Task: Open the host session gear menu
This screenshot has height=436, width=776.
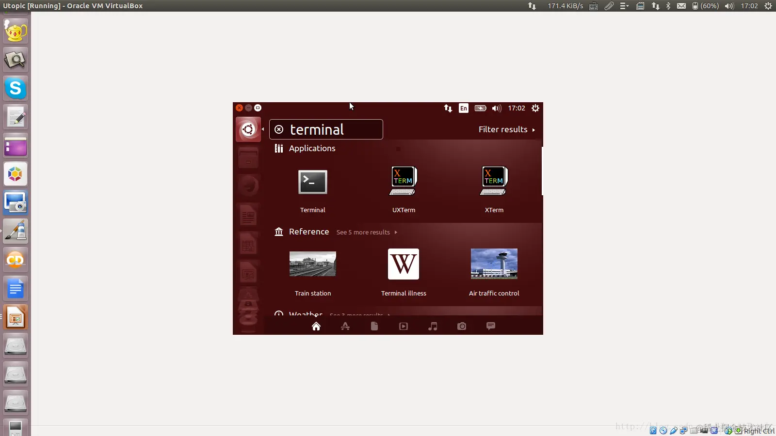Action: [768, 6]
